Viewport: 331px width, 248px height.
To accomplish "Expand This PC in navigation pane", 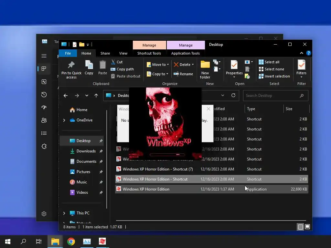I will (x=64, y=213).
